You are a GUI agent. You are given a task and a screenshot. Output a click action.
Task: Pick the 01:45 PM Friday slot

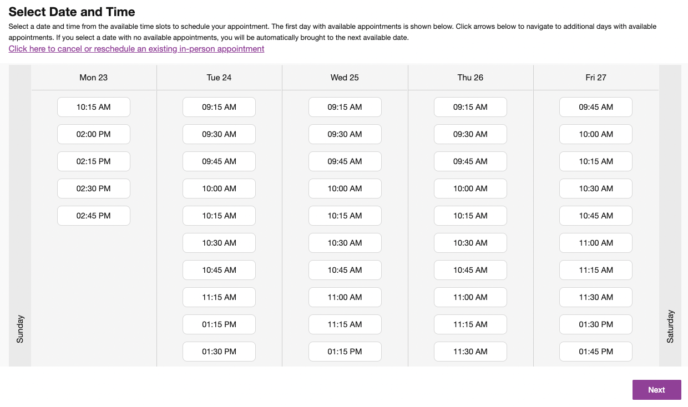[596, 352]
